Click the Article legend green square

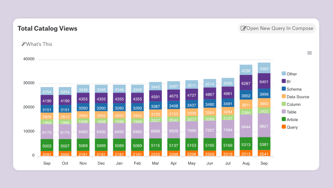tap(284, 119)
